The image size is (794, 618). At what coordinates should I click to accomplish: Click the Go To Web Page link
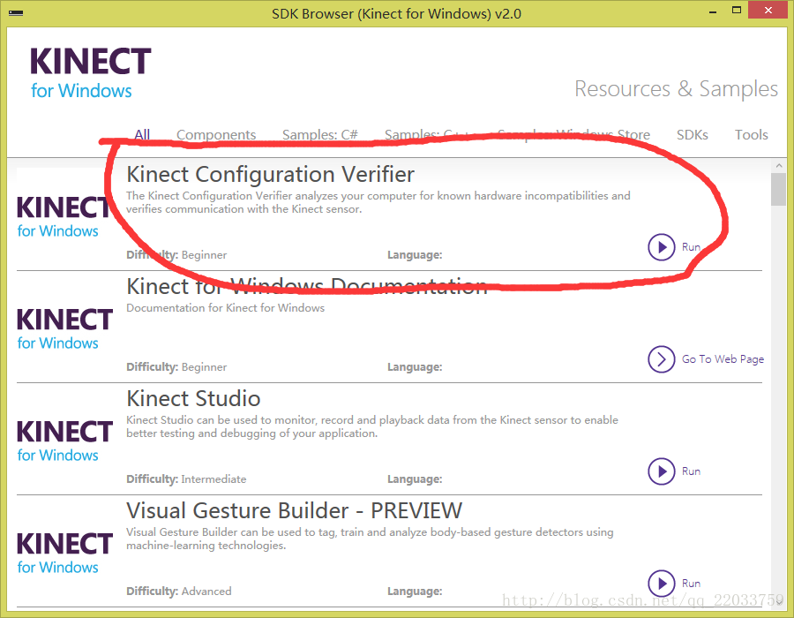click(x=723, y=359)
